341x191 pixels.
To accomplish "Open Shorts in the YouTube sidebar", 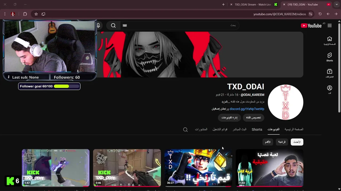I will pos(330,57).
